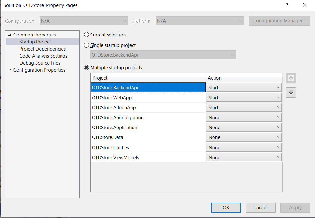Open Action dropdown for OTDStore.Utilities
The height and width of the screenshot is (218, 315).
pyautogui.click(x=244, y=148)
